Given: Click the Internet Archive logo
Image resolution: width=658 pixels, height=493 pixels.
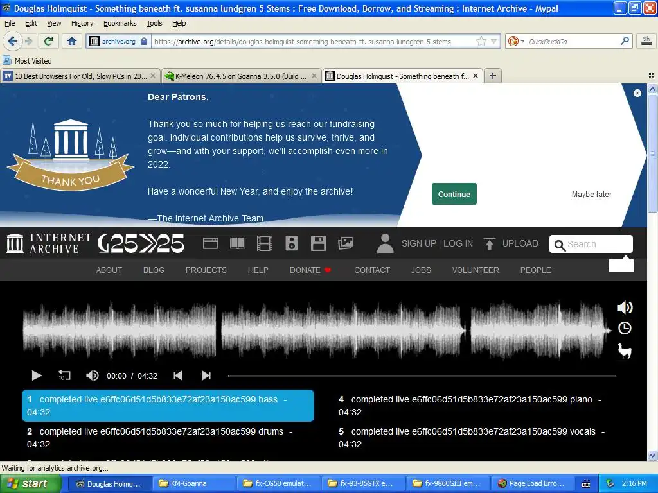Looking at the screenshot, I should coord(49,243).
